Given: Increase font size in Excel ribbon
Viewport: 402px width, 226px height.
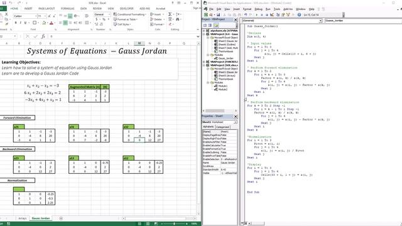Looking at the screenshot, I should coord(49,16).
